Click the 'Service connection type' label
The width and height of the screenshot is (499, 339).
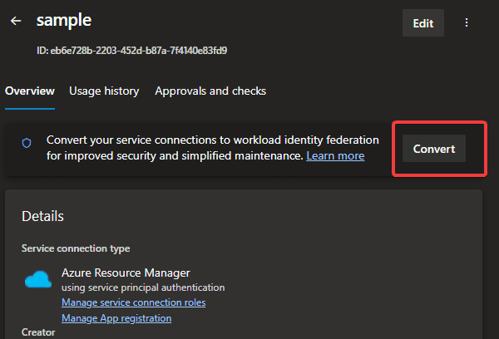pyautogui.click(x=76, y=248)
